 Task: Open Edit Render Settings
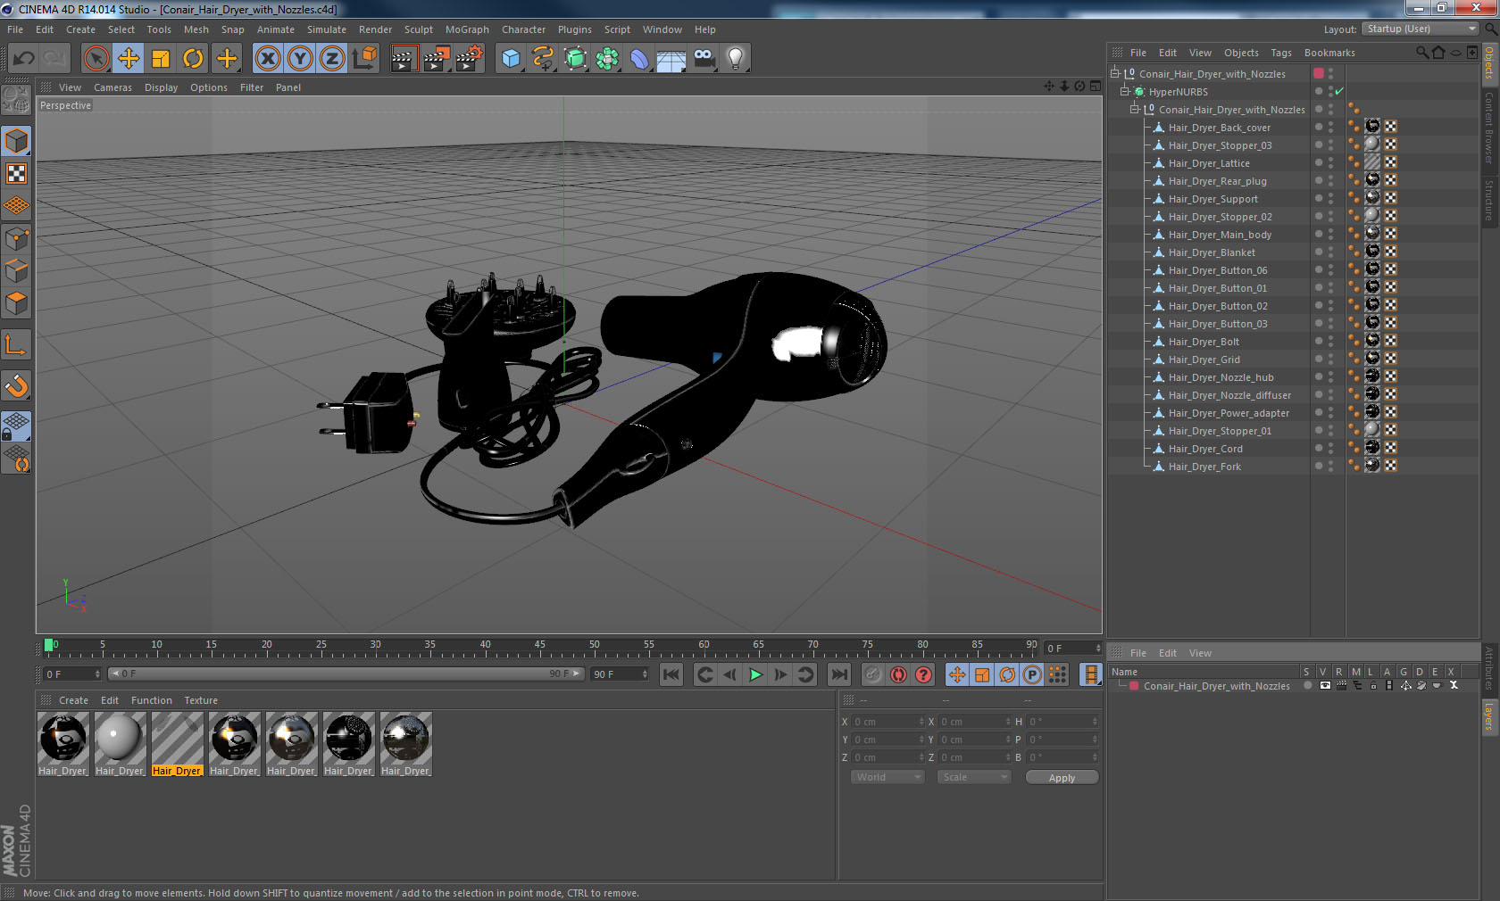click(470, 59)
